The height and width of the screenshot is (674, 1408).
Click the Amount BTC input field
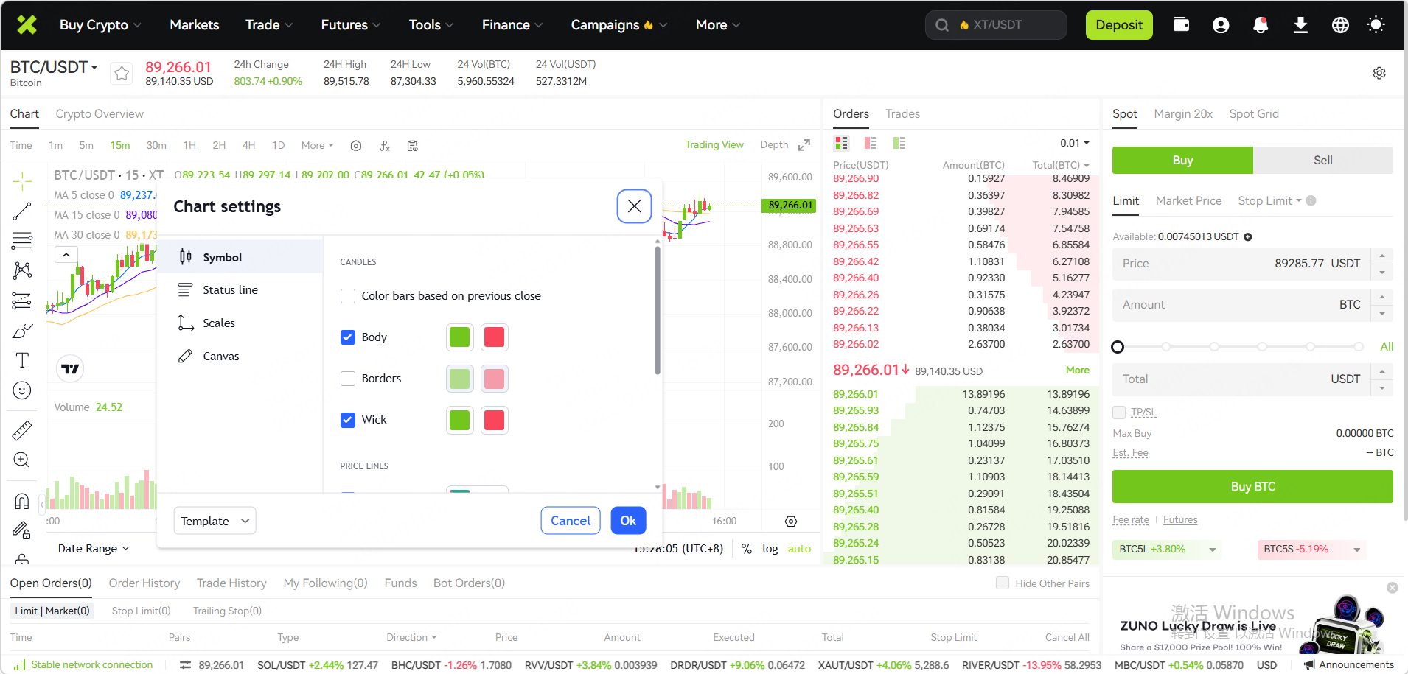coord(1238,305)
